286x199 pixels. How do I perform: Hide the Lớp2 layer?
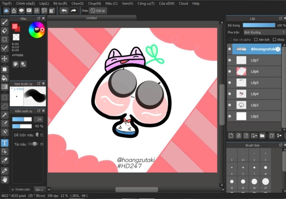coord(230,116)
